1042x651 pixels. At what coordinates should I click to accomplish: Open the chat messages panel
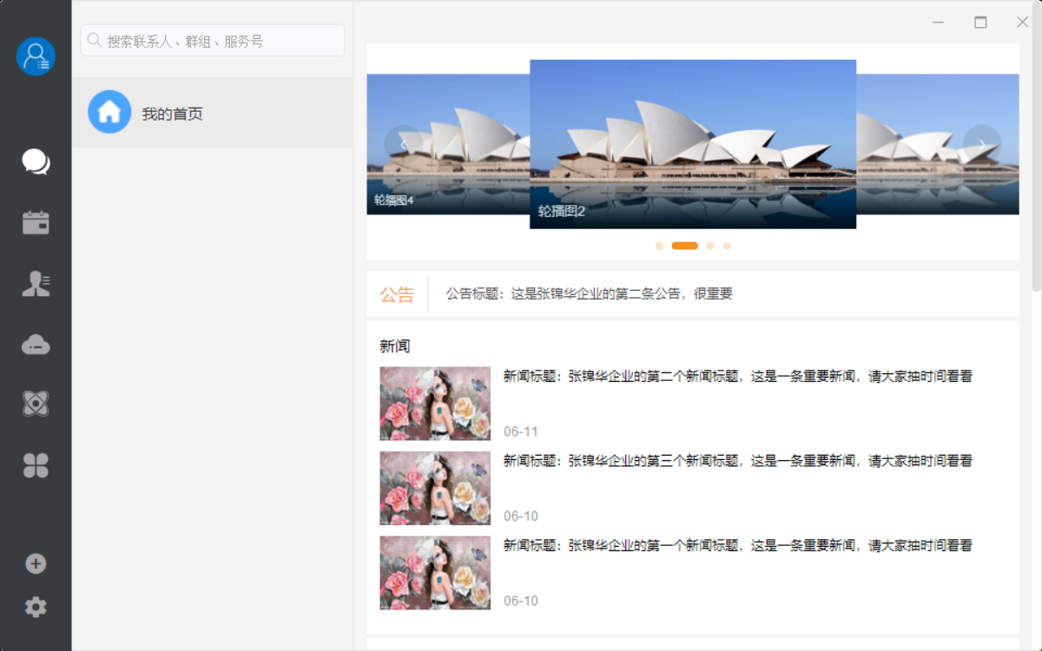(36, 161)
